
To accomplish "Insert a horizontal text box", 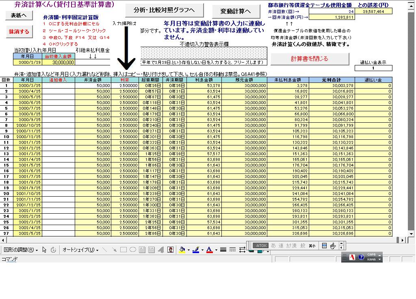I will [142, 250].
